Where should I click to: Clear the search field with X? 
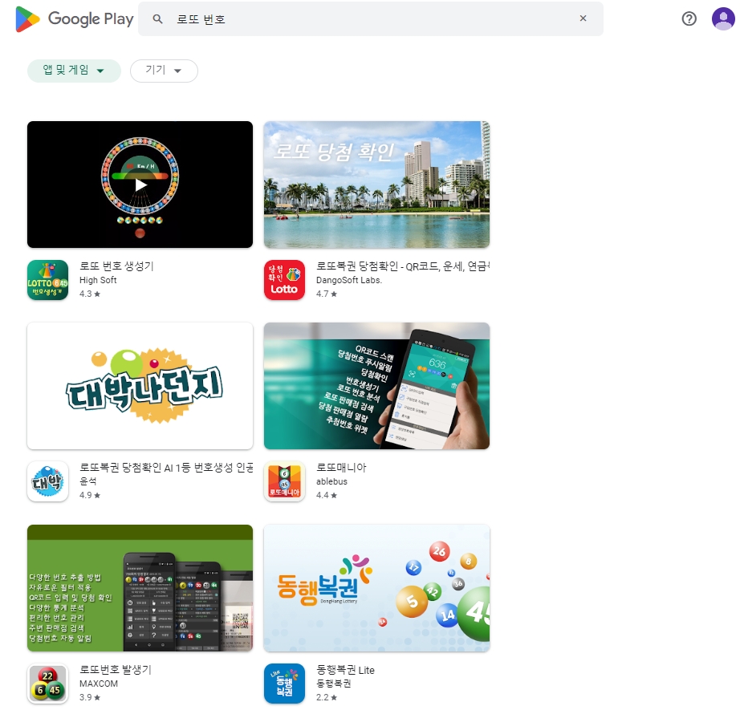pyautogui.click(x=583, y=18)
